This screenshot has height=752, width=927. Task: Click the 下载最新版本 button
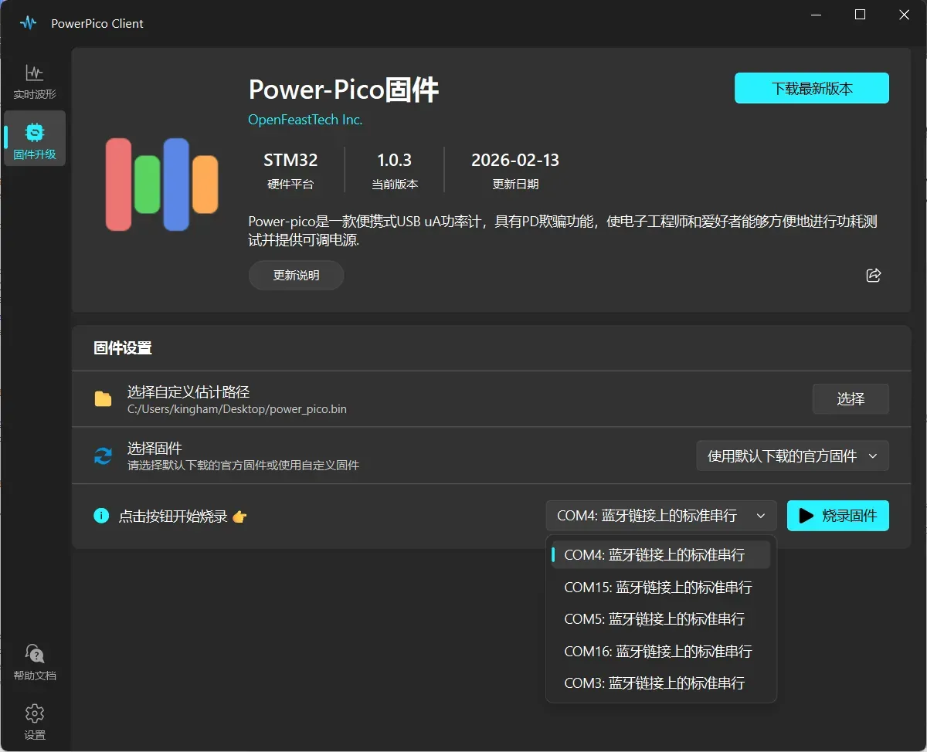pos(812,88)
